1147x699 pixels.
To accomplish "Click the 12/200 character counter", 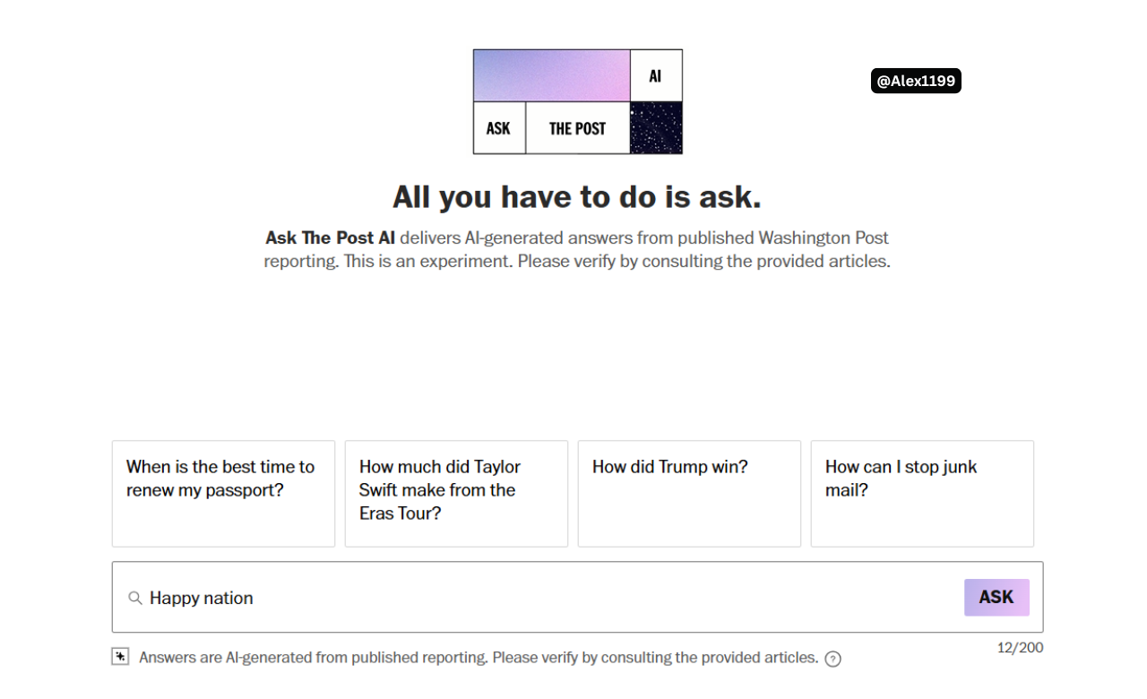I will (x=1020, y=648).
